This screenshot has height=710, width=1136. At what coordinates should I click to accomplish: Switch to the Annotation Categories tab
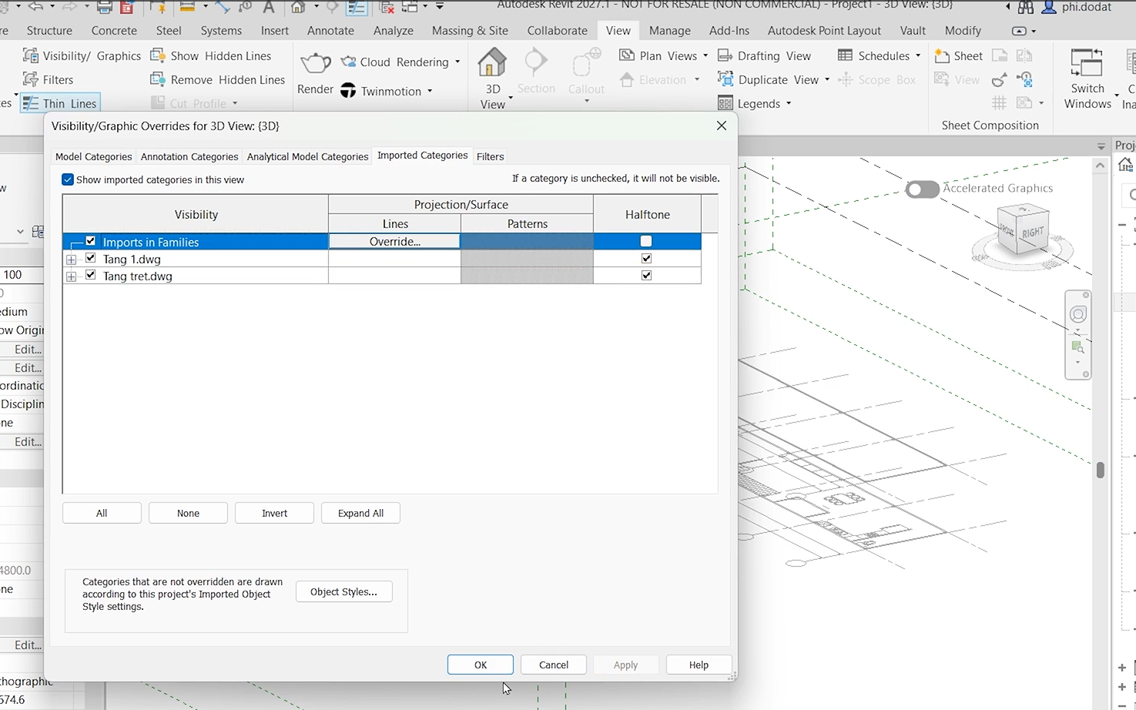(x=189, y=156)
